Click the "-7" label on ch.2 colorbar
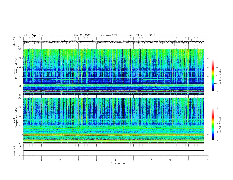 (217, 140)
